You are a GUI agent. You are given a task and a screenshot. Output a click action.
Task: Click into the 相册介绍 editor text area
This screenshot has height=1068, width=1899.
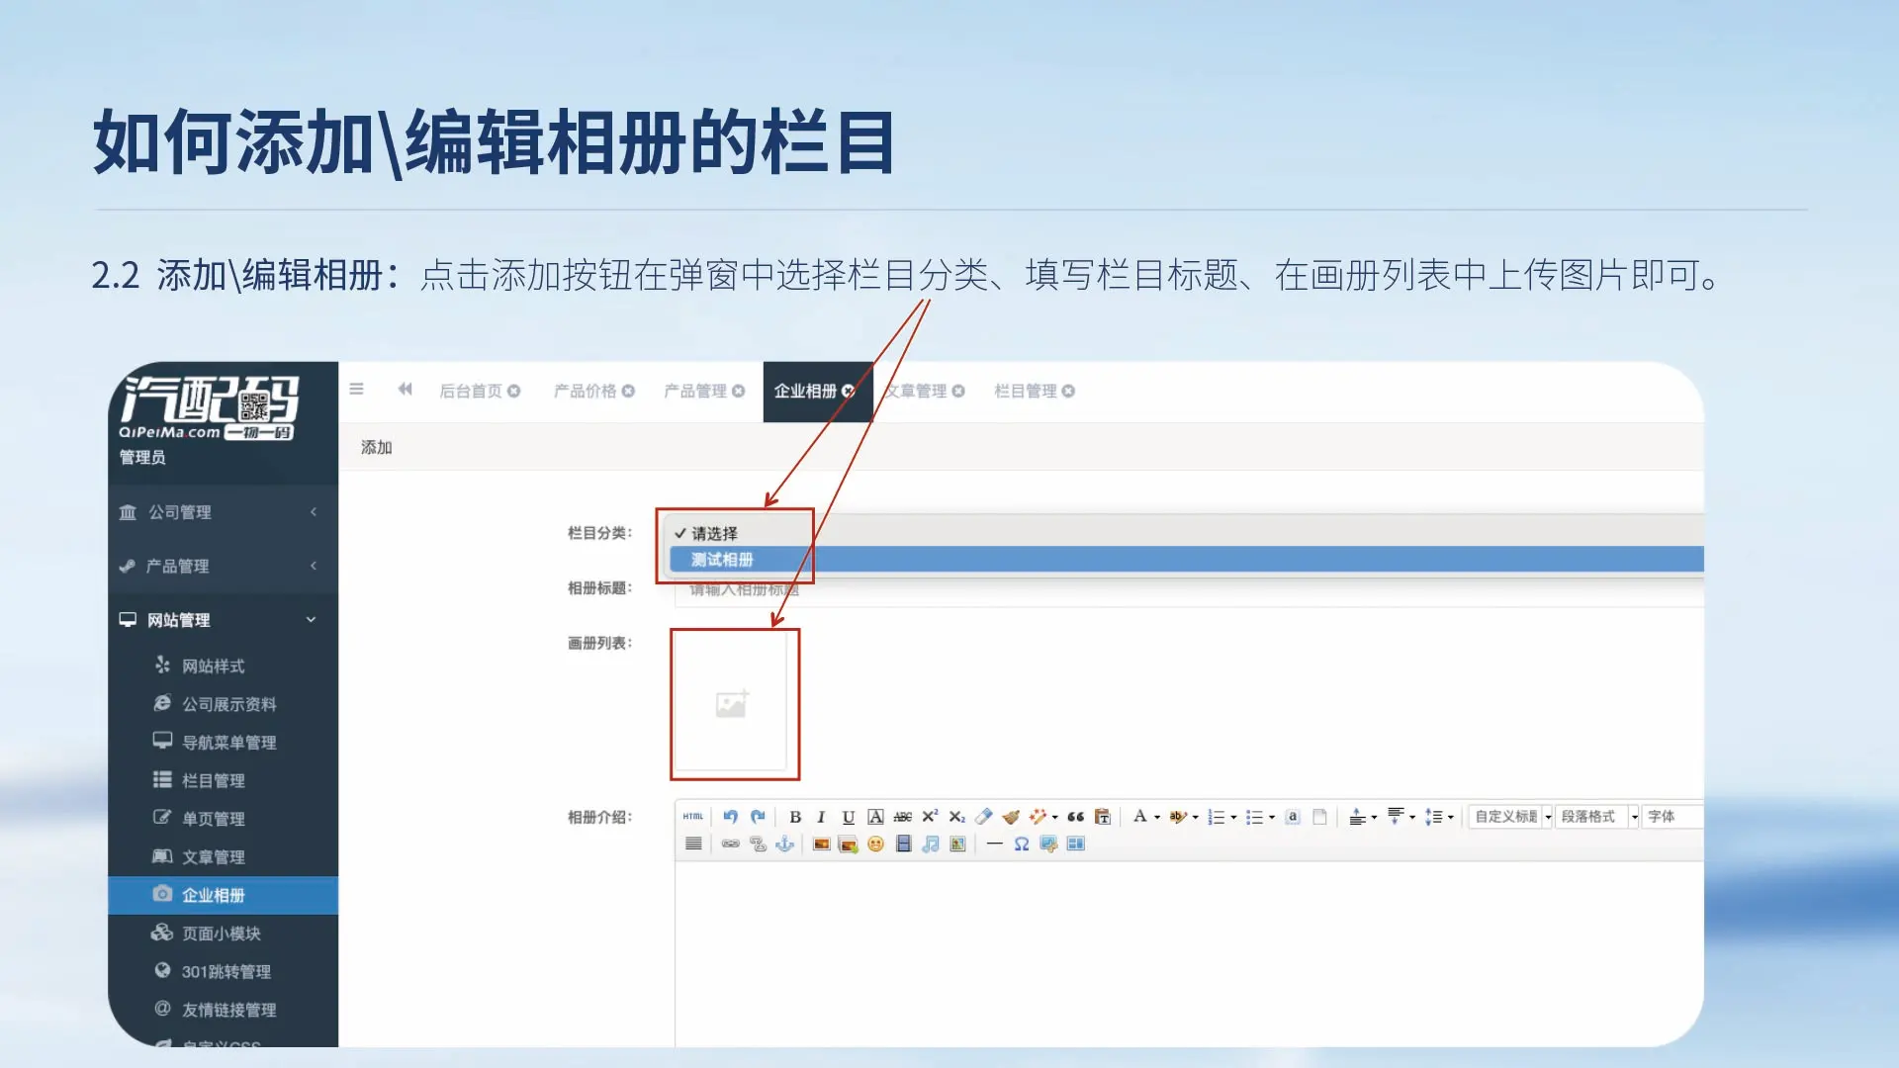point(1189,953)
